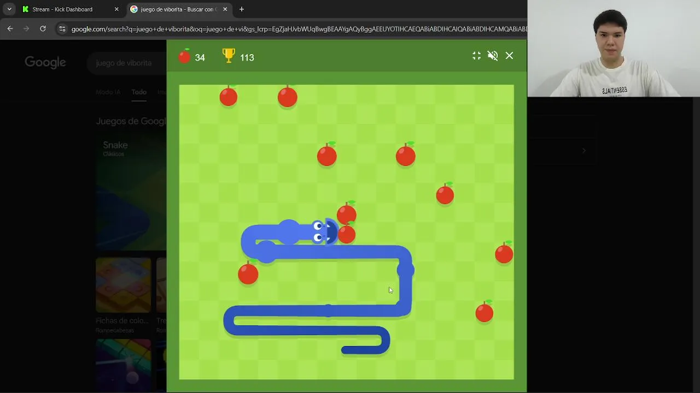Open Fichas de colores game thumbnail
The image size is (700, 393).
pos(123,285)
